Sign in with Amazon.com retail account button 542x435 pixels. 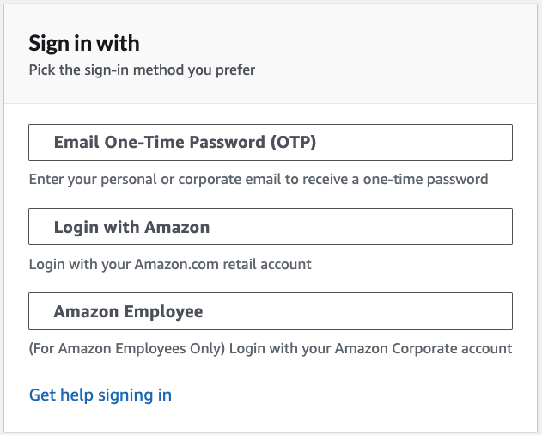coord(271,227)
